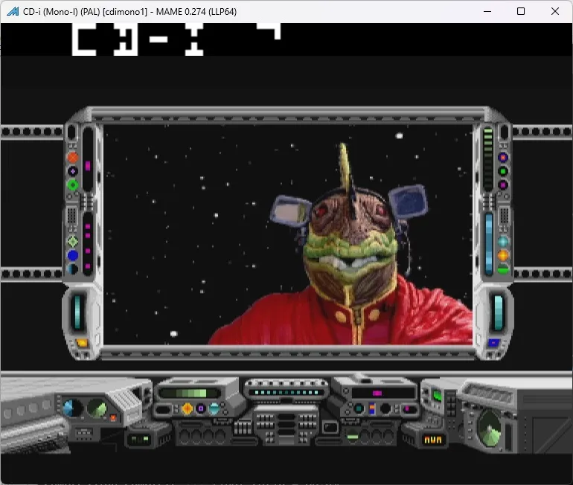573x485 pixels.
Task: Maximize the MAME window
Action: pyautogui.click(x=521, y=11)
